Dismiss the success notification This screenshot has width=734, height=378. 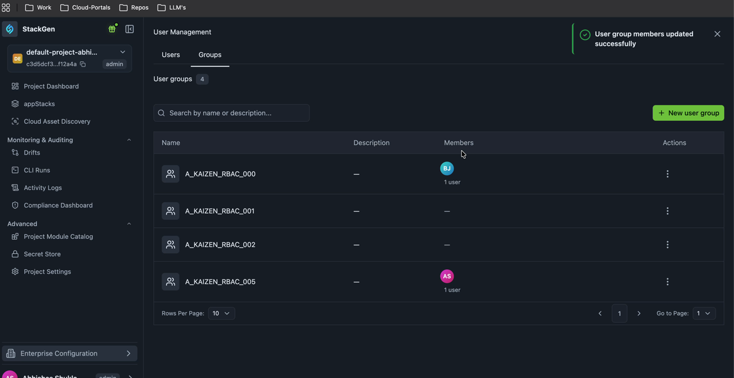[x=717, y=34]
